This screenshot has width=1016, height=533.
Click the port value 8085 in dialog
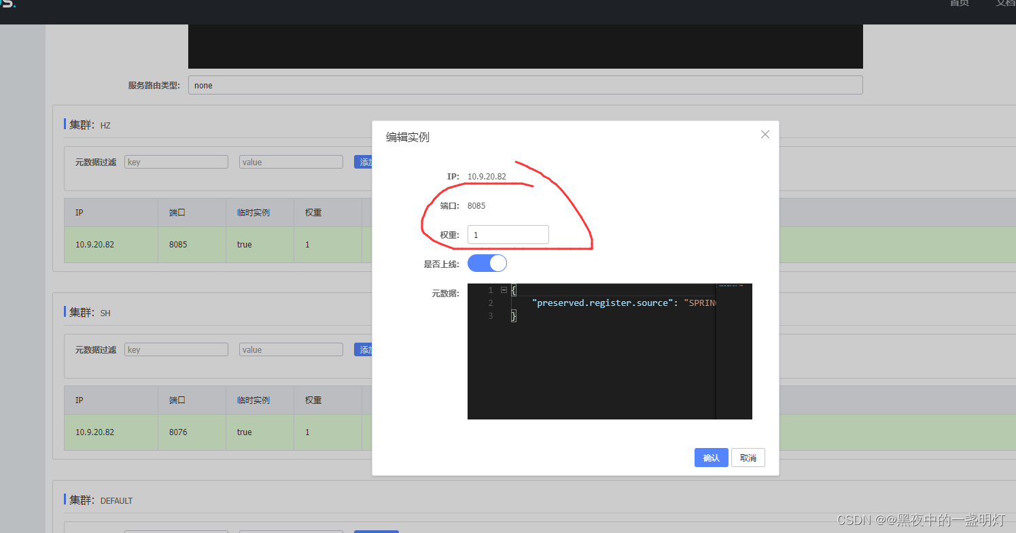(476, 205)
